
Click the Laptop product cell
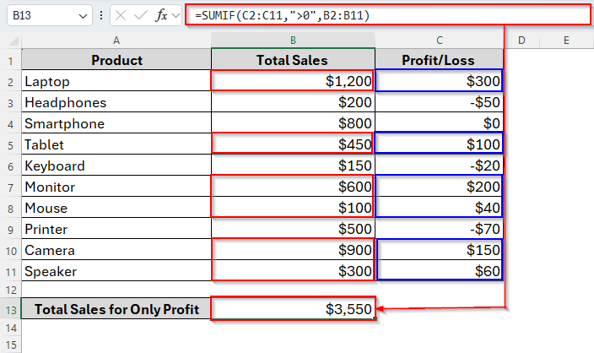[116, 81]
